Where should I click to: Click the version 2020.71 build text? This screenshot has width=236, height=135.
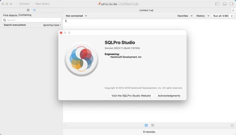pos(122,48)
